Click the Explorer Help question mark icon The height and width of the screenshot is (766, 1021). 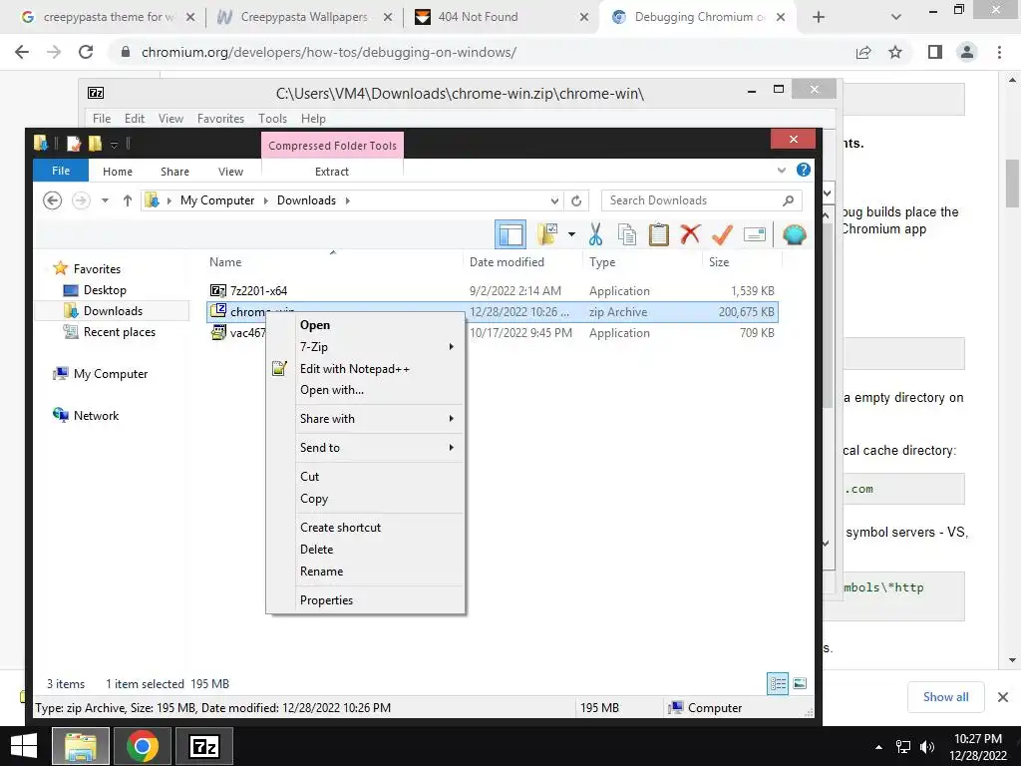(804, 170)
